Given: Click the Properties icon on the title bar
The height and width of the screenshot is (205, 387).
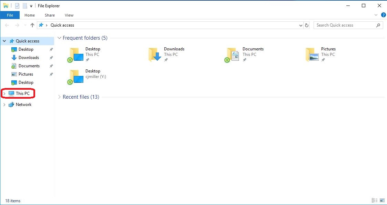Looking at the screenshot, I should 17,6.
